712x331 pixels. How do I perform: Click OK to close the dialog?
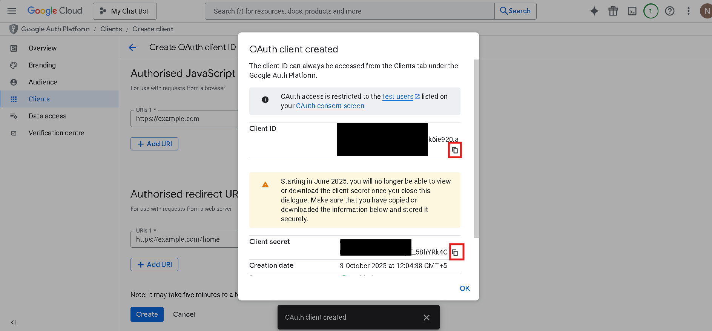464,288
